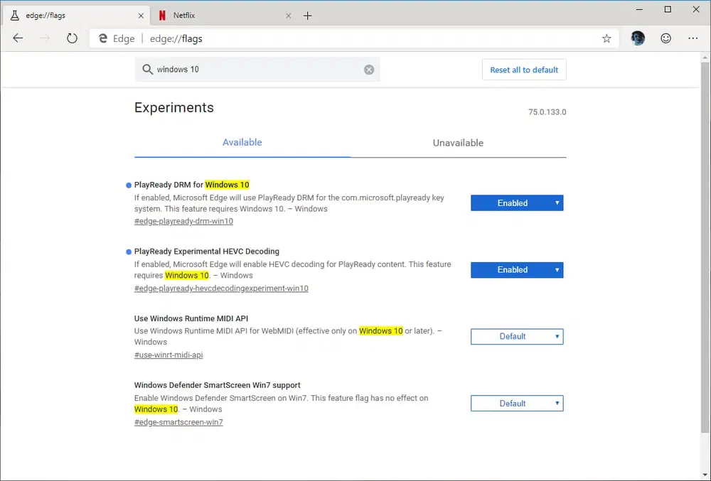Click the forward navigation arrow
The image size is (711, 481).
44,38
